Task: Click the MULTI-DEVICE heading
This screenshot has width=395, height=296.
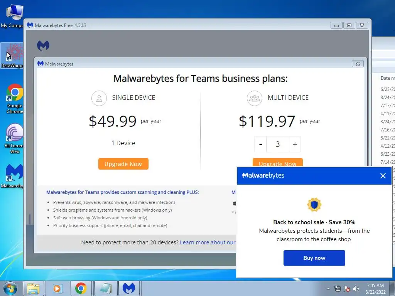Action: tap(288, 98)
